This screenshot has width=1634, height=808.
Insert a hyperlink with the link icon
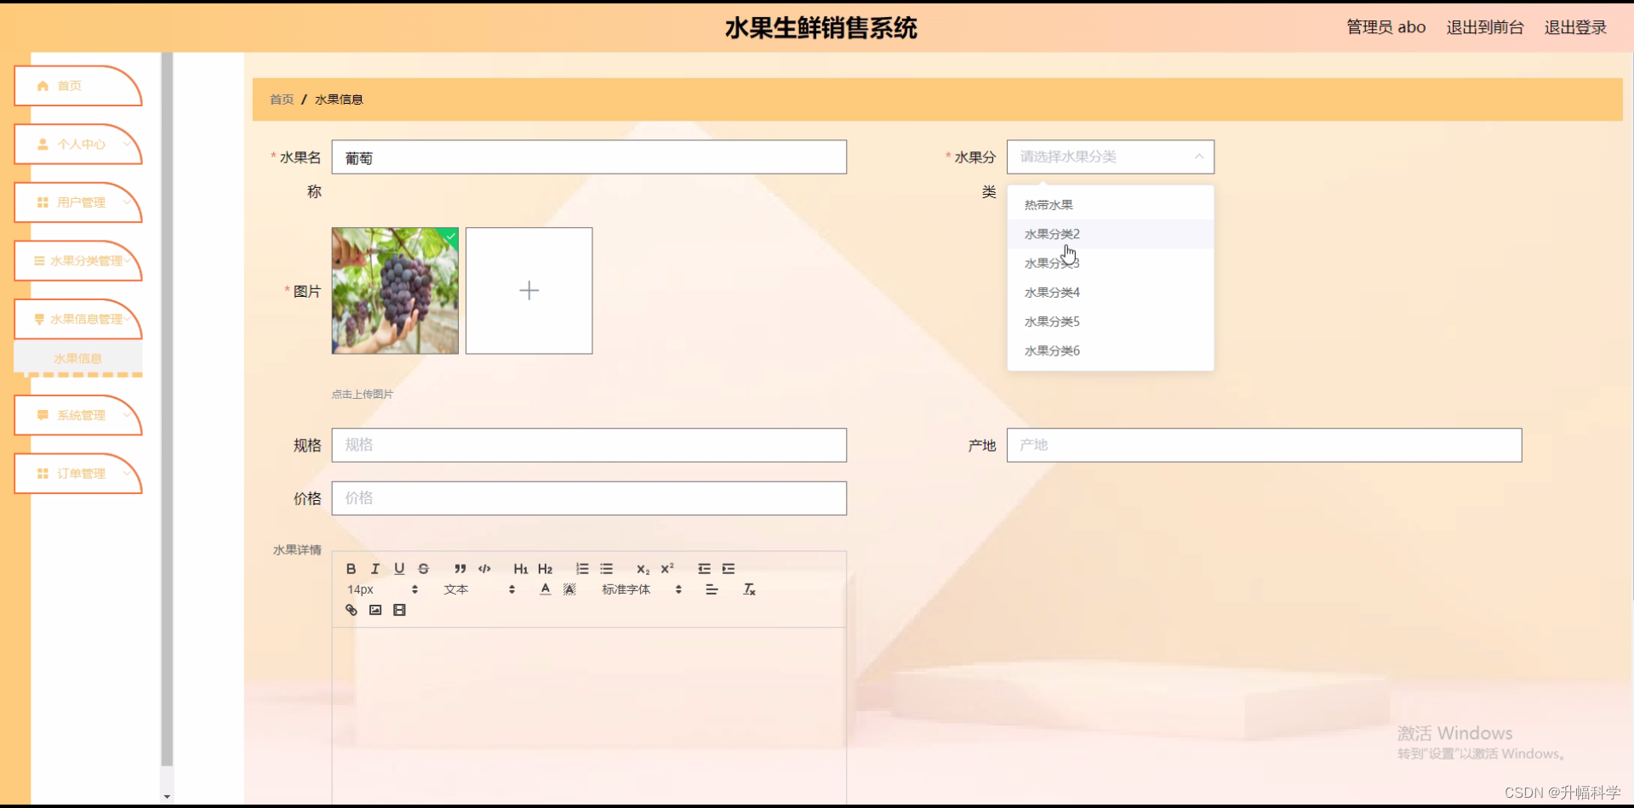[x=350, y=609]
